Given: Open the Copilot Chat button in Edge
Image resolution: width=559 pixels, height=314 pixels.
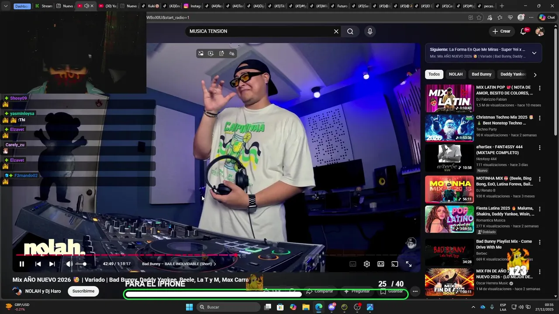Looking at the screenshot, I should coord(548,17).
